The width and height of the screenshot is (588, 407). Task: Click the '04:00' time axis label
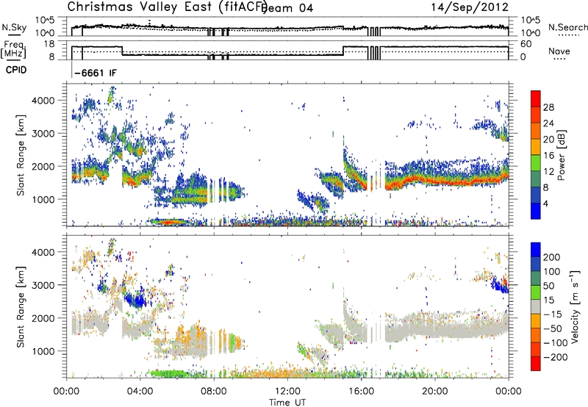coord(140,392)
